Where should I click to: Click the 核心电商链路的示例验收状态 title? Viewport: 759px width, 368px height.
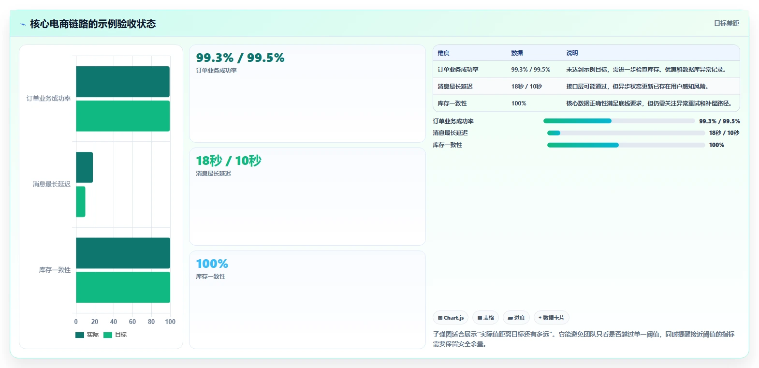pos(93,24)
